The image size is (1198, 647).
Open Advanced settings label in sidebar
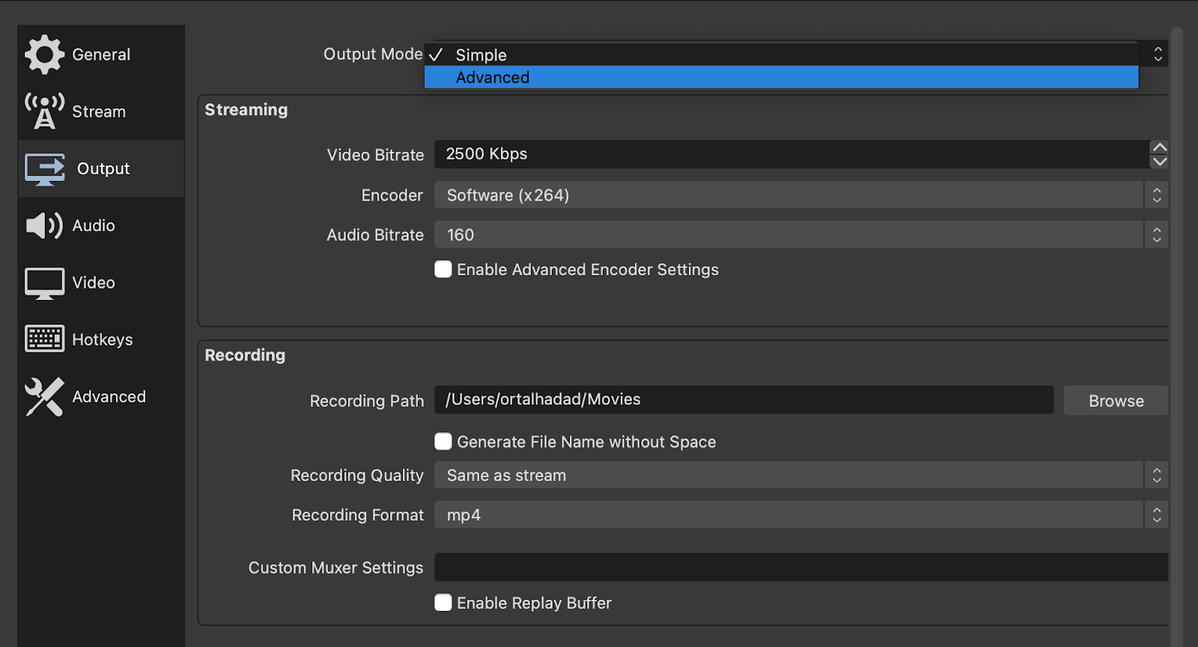pyautogui.click(x=109, y=396)
